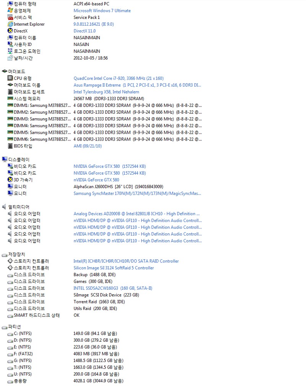The width and height of the screenshot is (306, 388).
Task: Click the 총용량 drive icon
Action: click(x=10, y=381)
